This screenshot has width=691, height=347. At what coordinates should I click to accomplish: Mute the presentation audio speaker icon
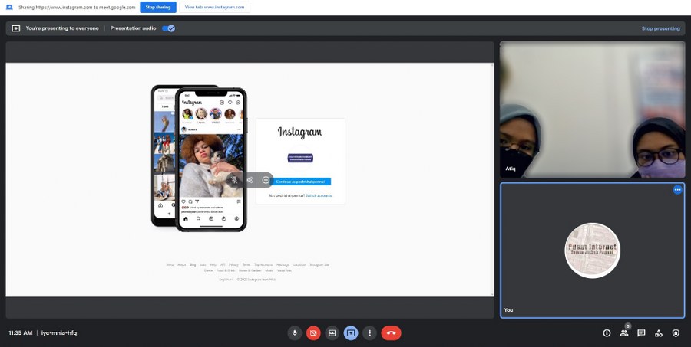[250, 180]
